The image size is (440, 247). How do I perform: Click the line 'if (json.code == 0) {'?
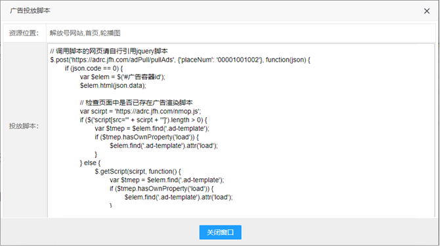click(94, 68)
